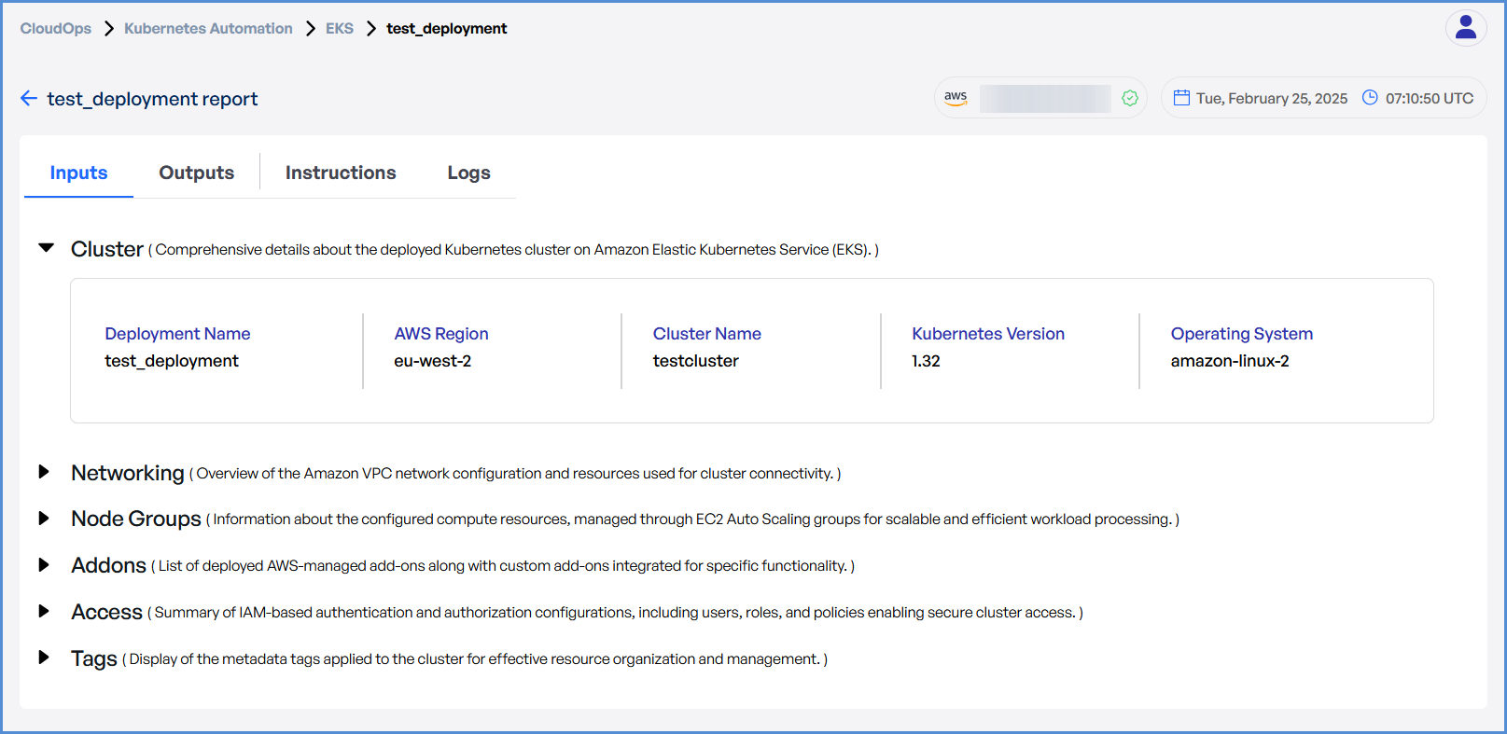
Task: Click the green verified badge icon
Action: [x=1129, y=98]
